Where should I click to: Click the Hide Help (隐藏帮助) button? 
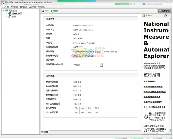tap(164, 11)
